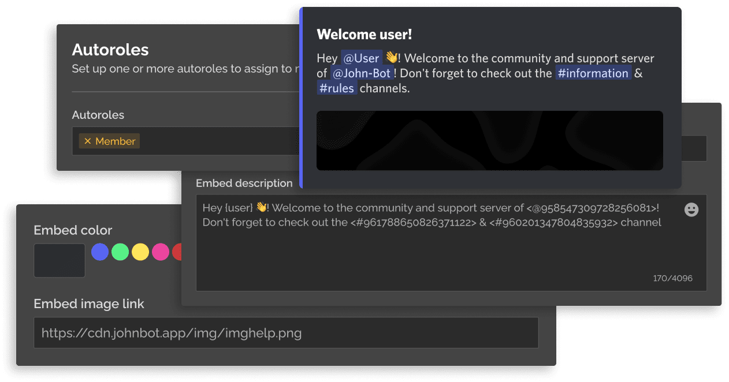Go to the #information channel link
This screenshot has width=729, height=382.
(592, 73)
